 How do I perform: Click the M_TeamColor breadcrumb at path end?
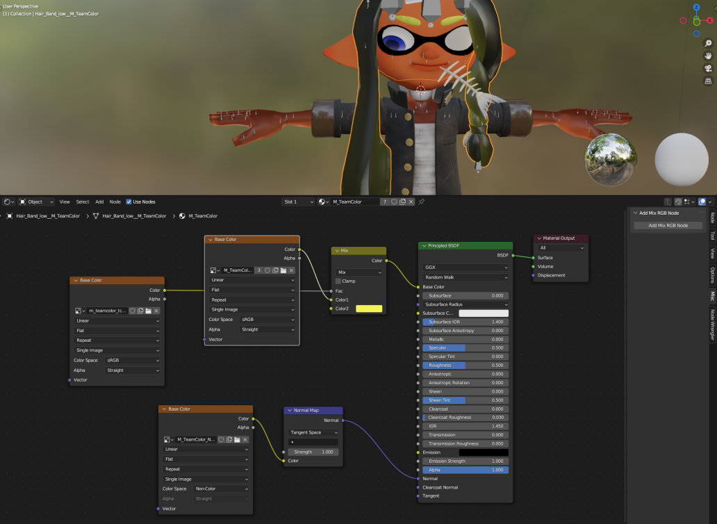(203, 216)
